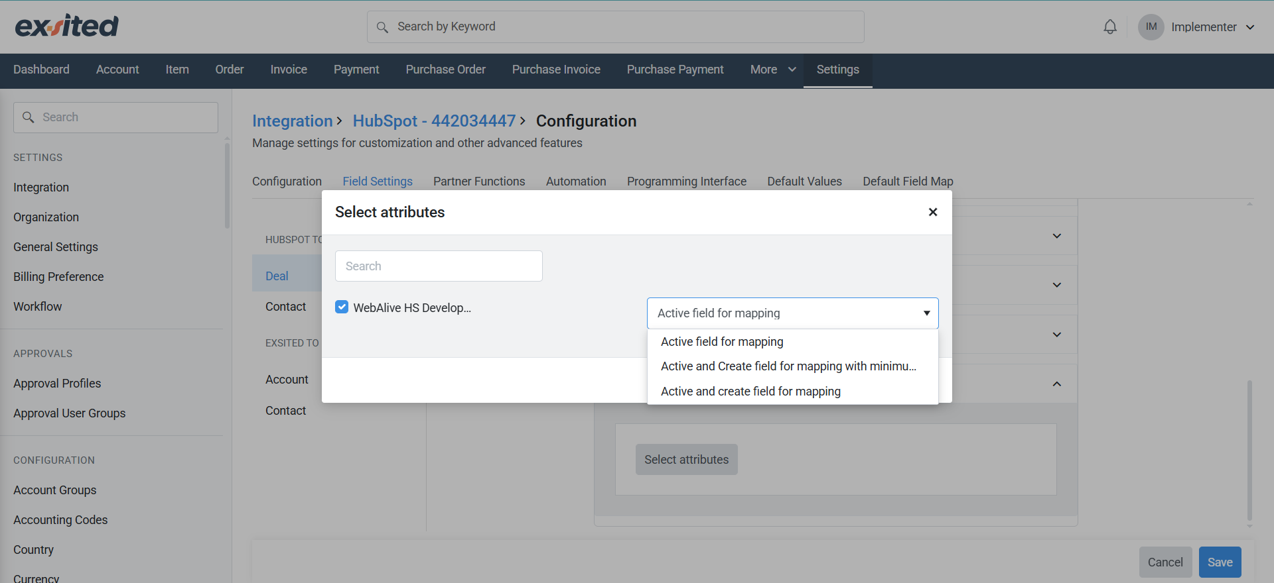The height and width of the screenshot is (583, 1274).
Task: Expand first collapsed section chevron
Action: coord(1057,236)
